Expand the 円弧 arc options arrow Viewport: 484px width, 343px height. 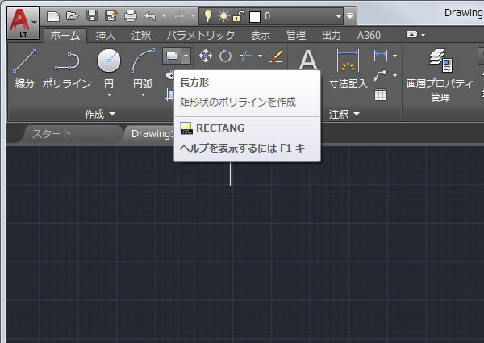tap(143, 94)
